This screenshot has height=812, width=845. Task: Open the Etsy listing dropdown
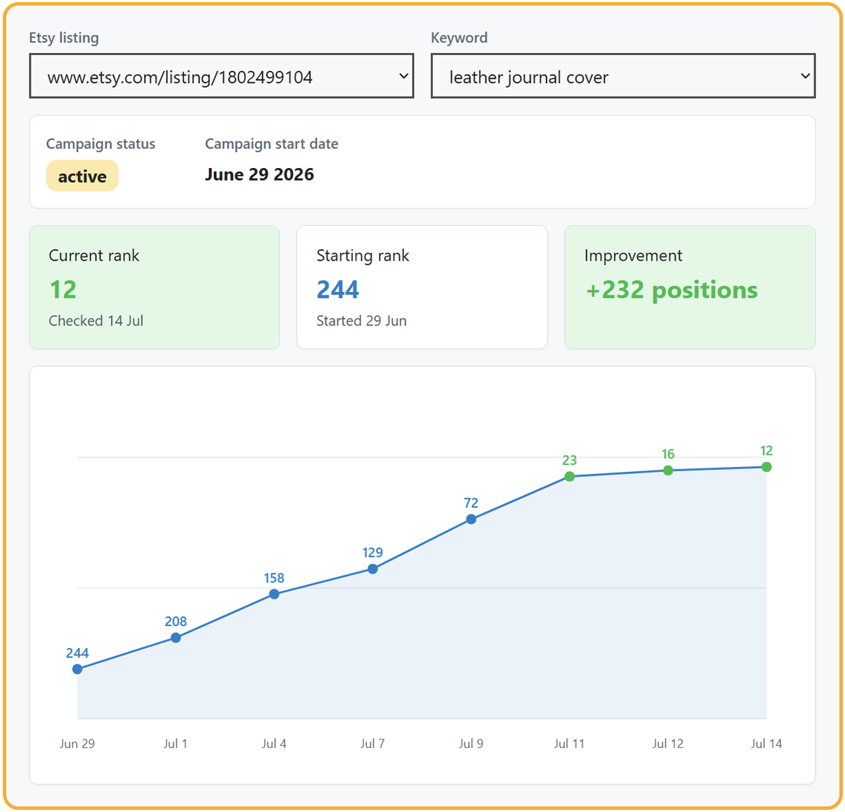[222, 76]
